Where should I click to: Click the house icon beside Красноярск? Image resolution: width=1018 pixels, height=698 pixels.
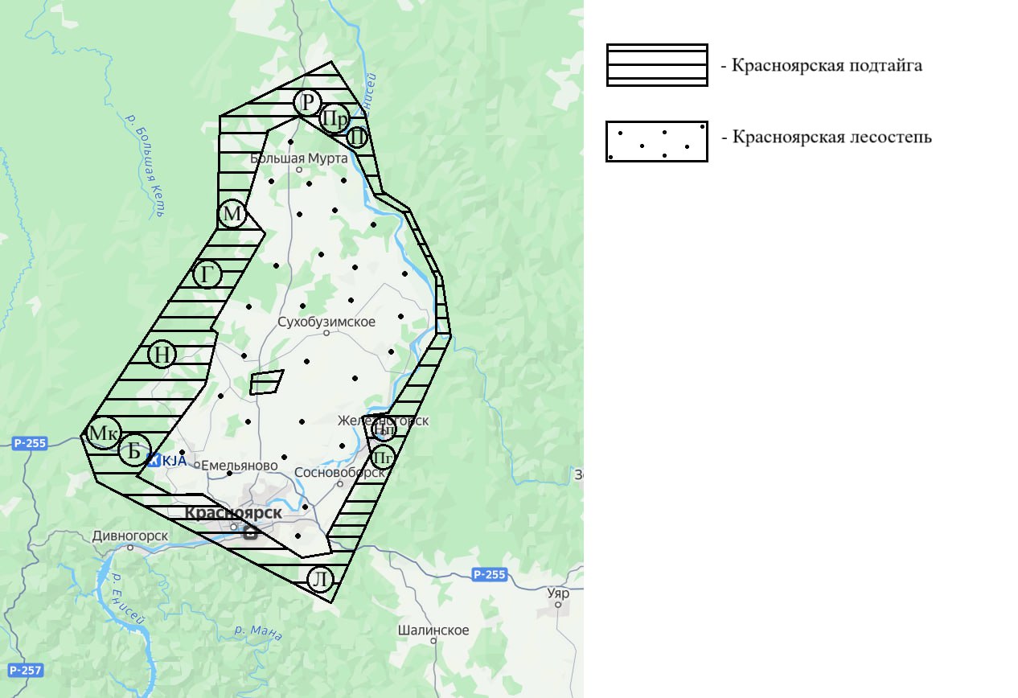tap(249, 531)
